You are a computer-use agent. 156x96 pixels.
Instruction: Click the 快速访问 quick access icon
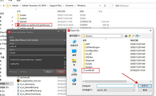click(x=74, y=43)
